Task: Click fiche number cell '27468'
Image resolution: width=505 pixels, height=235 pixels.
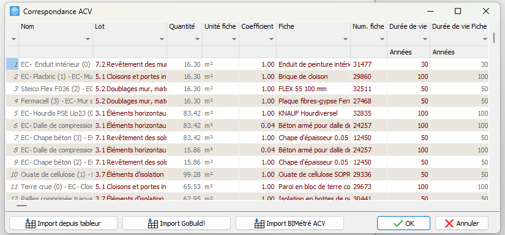Action: tap(368, 101)
